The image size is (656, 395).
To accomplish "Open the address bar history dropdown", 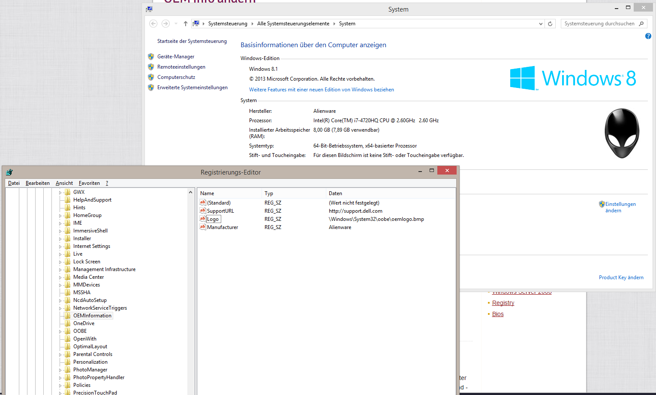I will click(541, 24).
